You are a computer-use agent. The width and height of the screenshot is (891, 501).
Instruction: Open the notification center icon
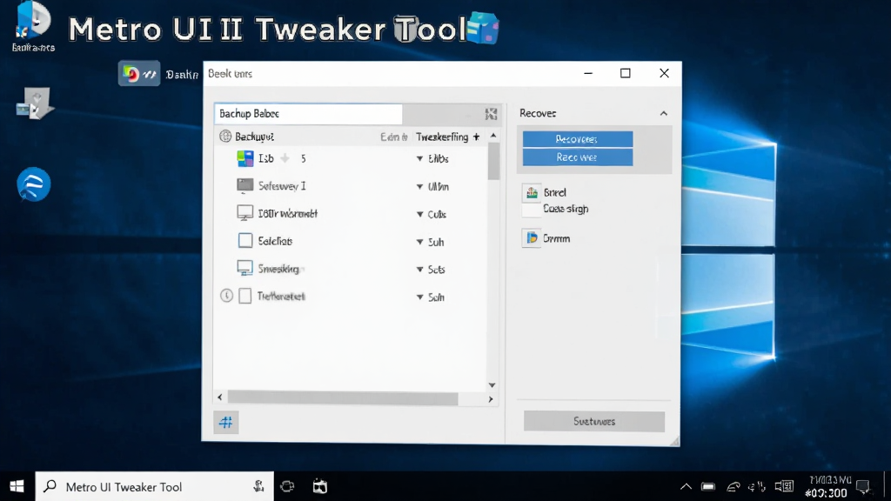click(x=864, y=487)
